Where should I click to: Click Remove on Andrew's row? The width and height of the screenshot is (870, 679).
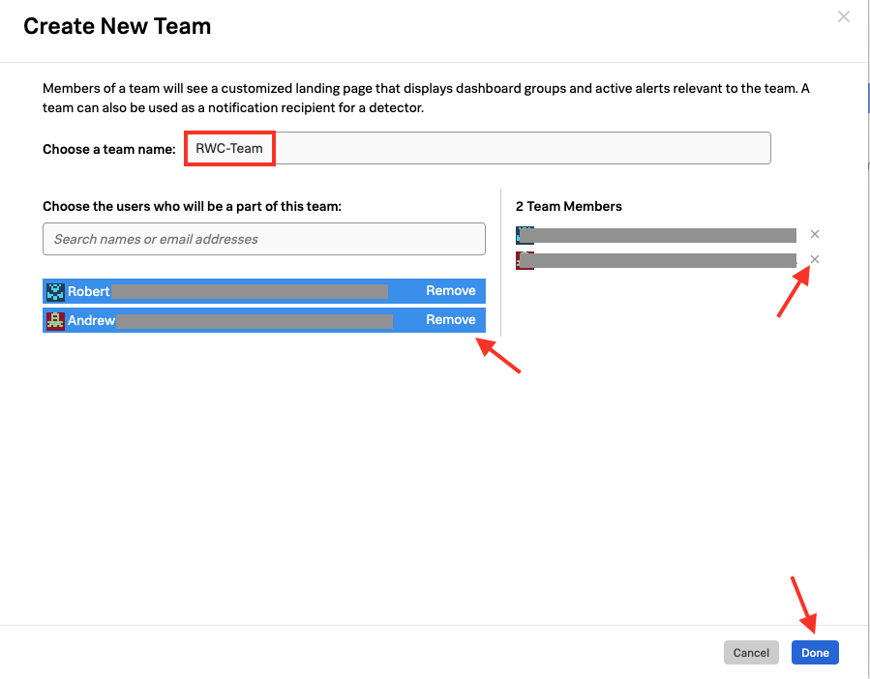(x=450, y=320)
